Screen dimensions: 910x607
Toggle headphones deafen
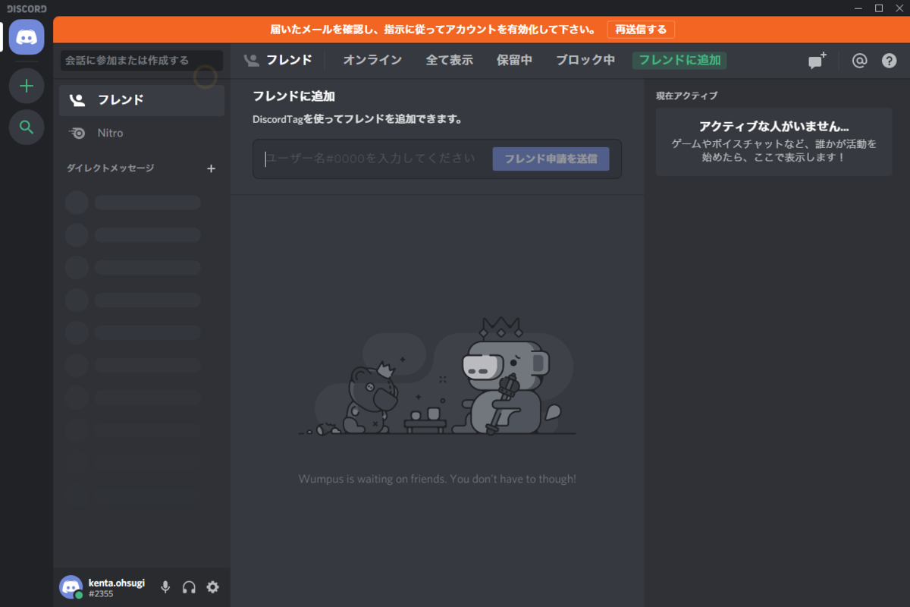[189, 587]
